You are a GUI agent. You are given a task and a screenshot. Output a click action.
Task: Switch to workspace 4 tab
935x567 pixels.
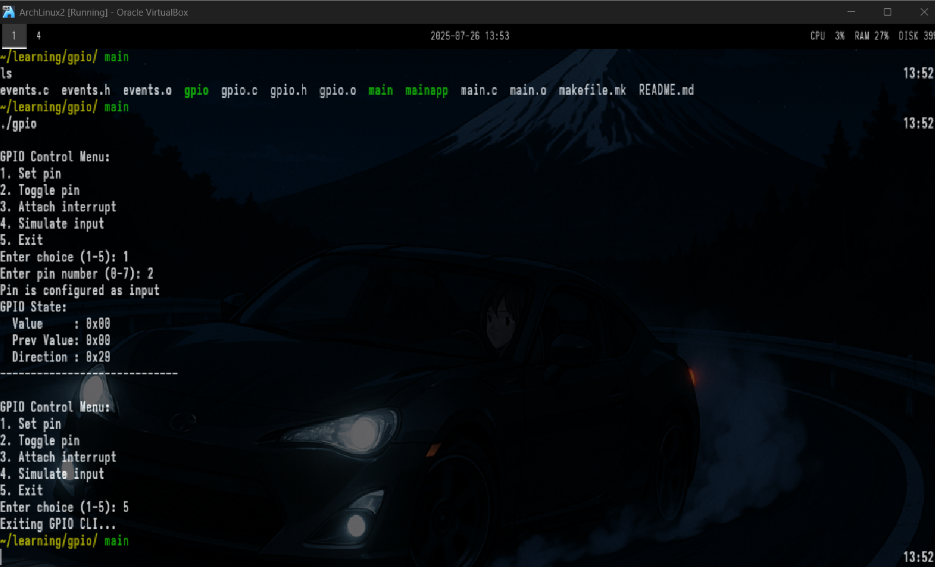[x=39, y=36]
